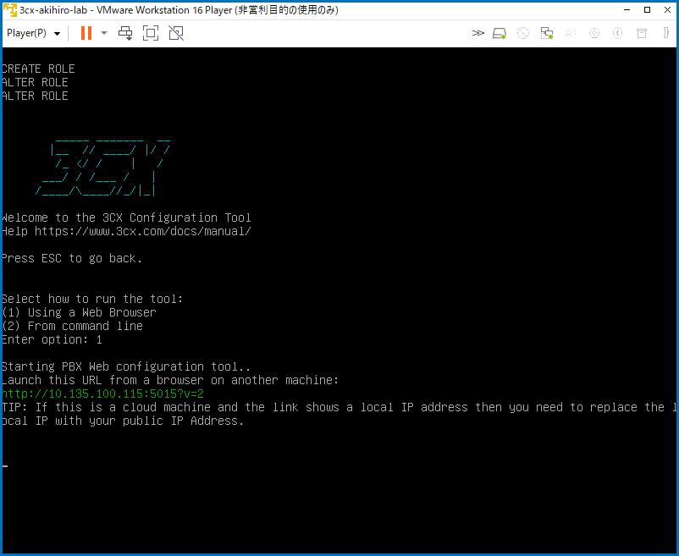The image size is (679, 556).
Task: Click the sound card device icon
Action: pos(571,33)
